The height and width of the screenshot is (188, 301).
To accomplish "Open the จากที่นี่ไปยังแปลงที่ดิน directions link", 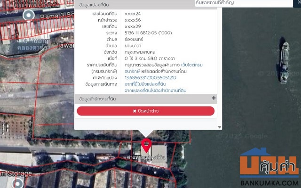I will [x=145, y=84].
